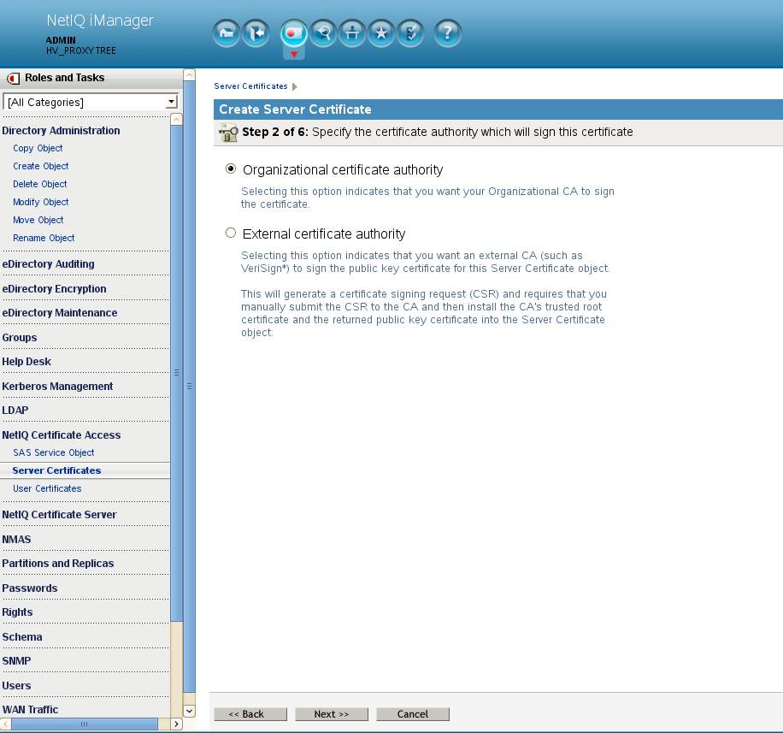Open the Create Object task
This screenshot has height=733, width=783.
41,167
